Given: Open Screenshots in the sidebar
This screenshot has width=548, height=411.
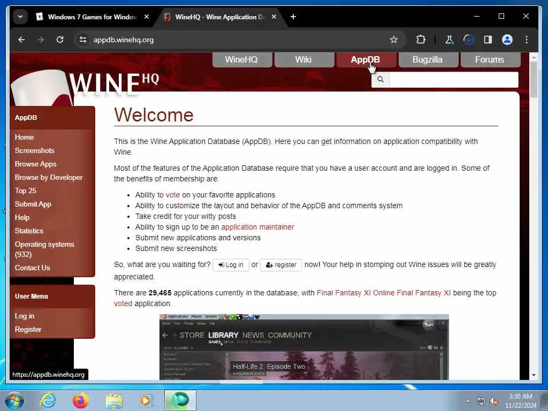Looking at the screenshot, I should click(35, 150).
